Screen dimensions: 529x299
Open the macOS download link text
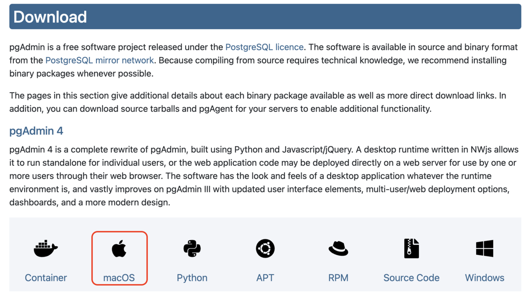119,278
